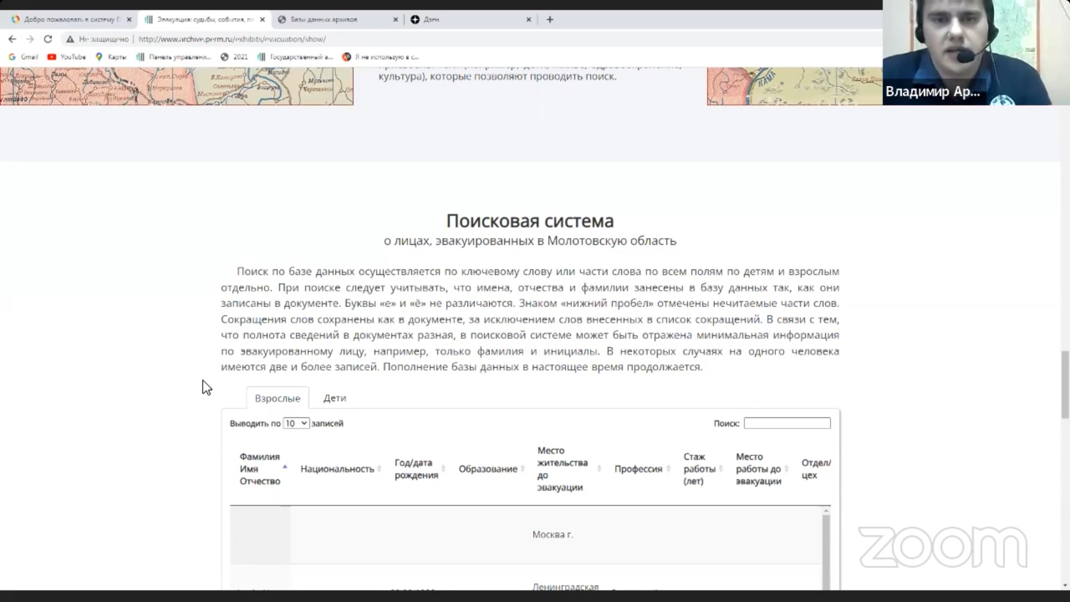1070x602 pixels.
Task: Close the Дзен tab
Action: pyautogui.click(x=528, y=20)
